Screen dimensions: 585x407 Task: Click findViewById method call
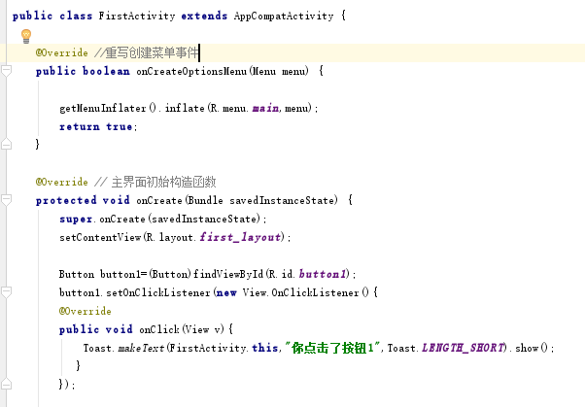click(228, 274)
